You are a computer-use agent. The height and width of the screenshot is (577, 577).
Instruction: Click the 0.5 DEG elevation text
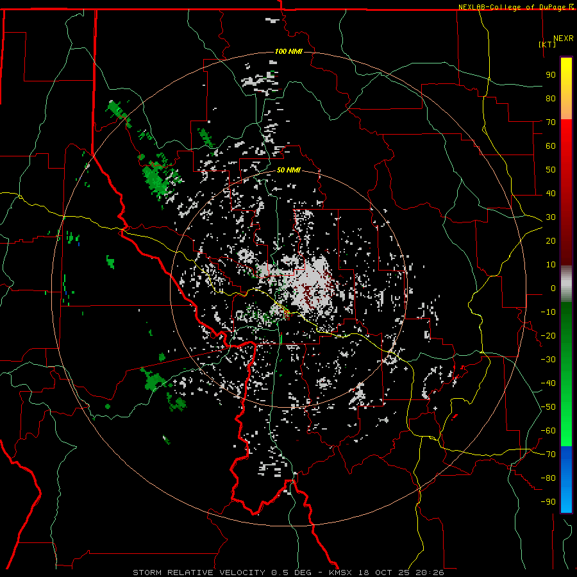[x=291, y=573]
